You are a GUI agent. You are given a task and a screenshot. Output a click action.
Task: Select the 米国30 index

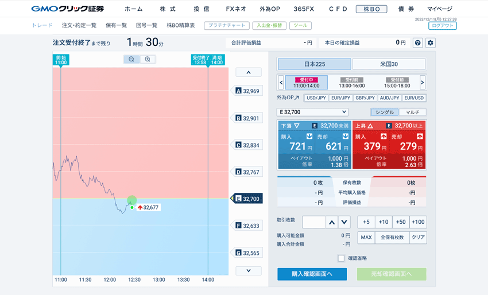389,64
